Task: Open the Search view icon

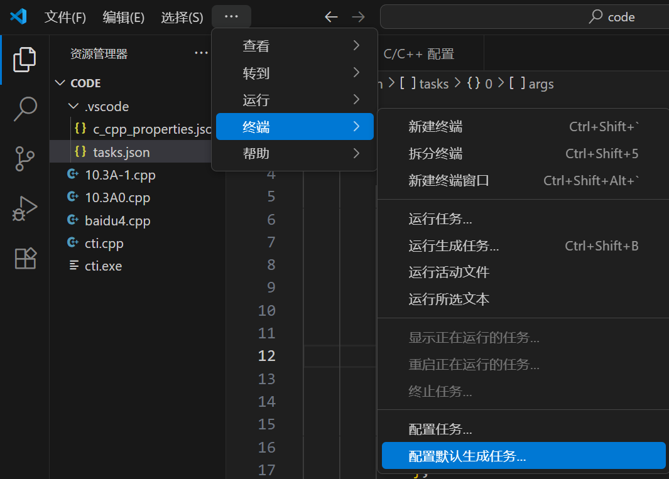Action: [x=24, y=109]
